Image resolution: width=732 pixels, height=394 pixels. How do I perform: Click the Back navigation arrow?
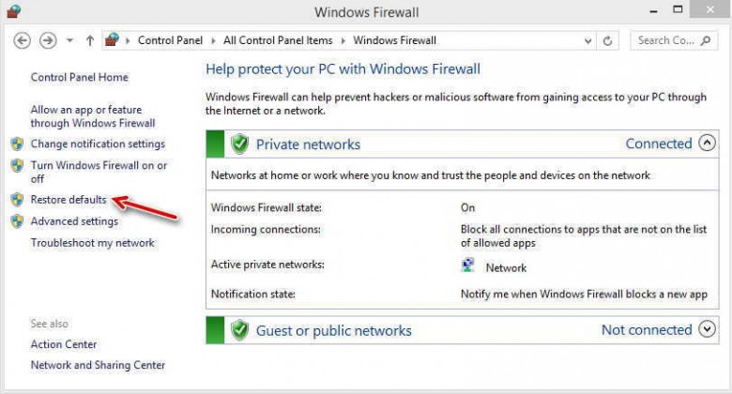coord(22,40)
